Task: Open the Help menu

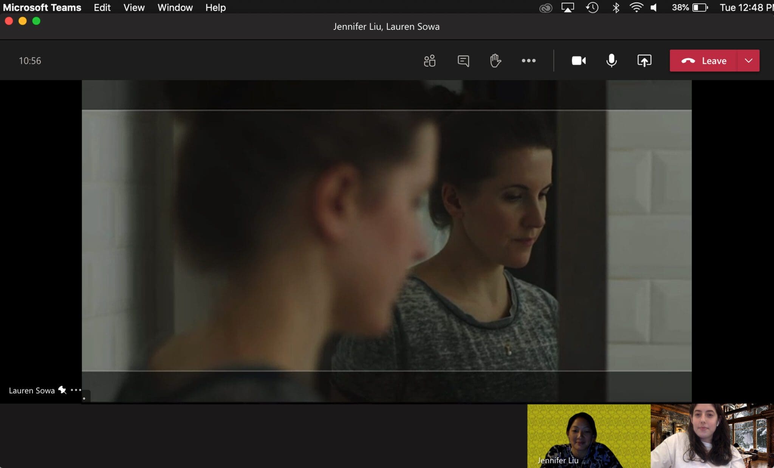Action: click(x=215, y=8)
